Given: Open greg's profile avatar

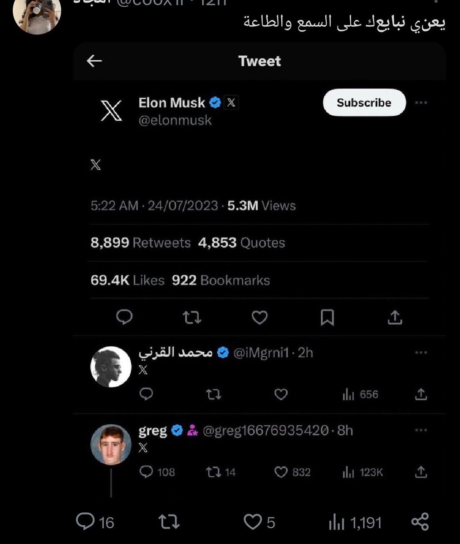Looking at the screenshot, I should (x=111, y=445).
